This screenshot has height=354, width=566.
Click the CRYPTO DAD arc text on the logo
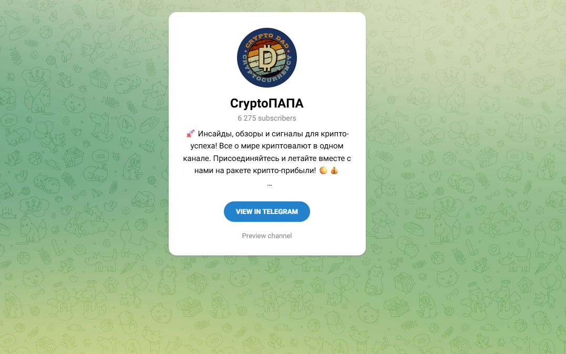coord(267,39)
